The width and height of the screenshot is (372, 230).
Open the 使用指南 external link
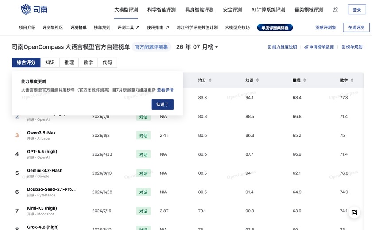(x=158, y=27)
